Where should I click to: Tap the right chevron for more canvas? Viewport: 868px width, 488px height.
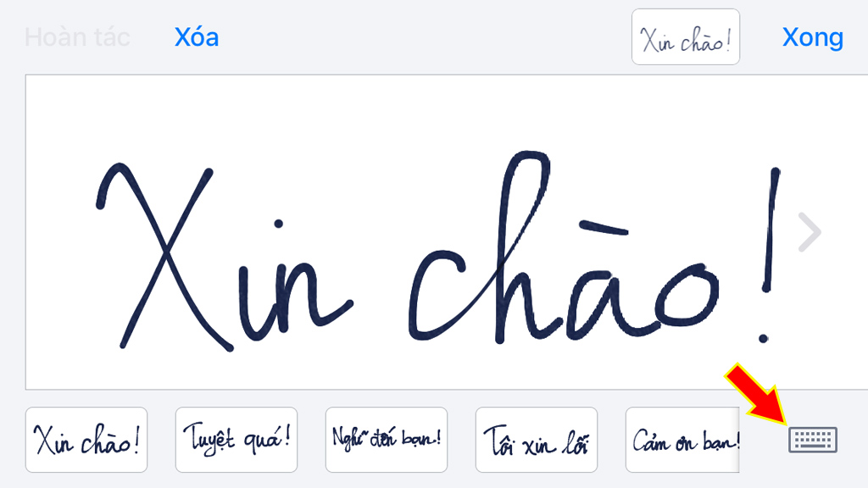pos(810,232)
